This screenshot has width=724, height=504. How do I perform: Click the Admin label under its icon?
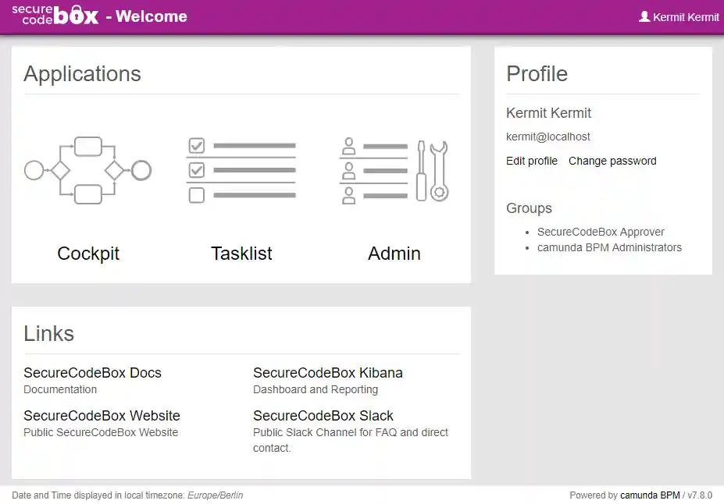tap(394, 254)
